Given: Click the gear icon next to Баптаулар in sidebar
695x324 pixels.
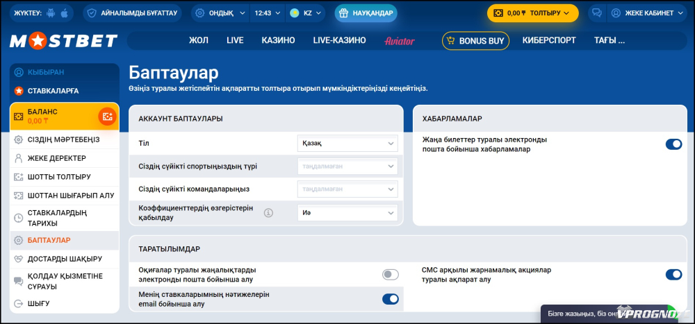Looking at the screenshot, I should pos(18,240).
